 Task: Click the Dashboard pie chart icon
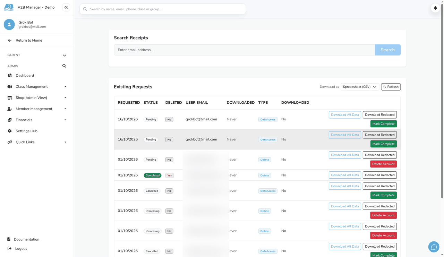click(x=10, y=75)
